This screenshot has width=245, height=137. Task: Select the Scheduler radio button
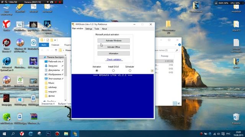coord(130,70)
